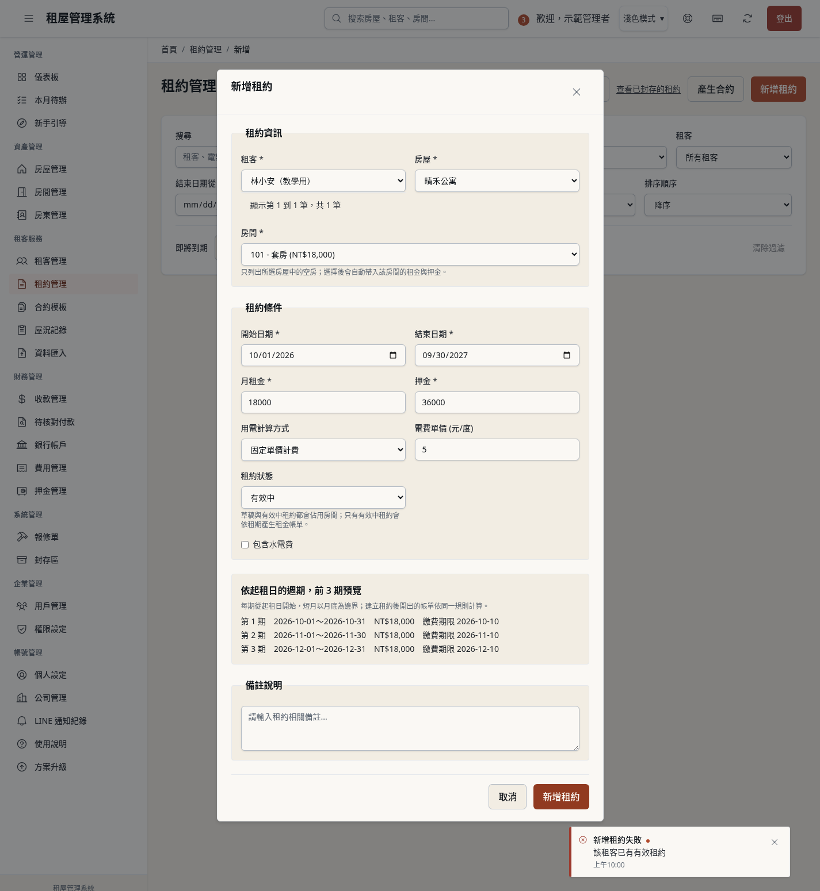Screen dimensions: 820x891
Task: Open 租約管理 in the sidebar menu
Action: tap(74, 284)
